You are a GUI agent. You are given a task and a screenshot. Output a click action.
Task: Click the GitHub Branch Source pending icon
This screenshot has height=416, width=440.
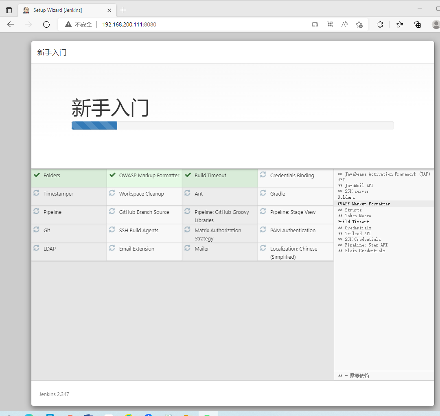pyautogui.click(x=112, y=211)
